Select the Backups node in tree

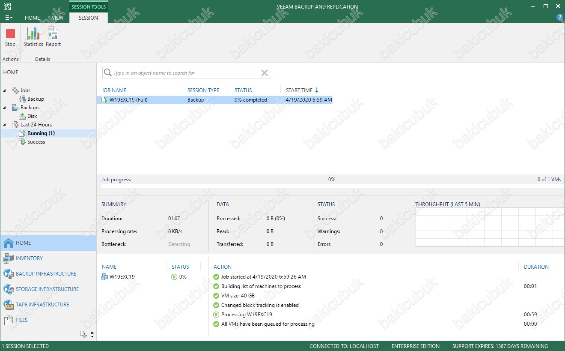30,108
